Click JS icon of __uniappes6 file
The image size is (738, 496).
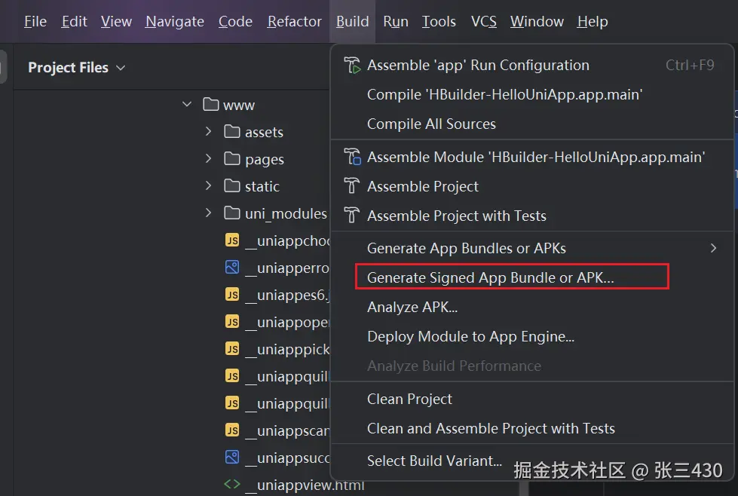(232, 295)
